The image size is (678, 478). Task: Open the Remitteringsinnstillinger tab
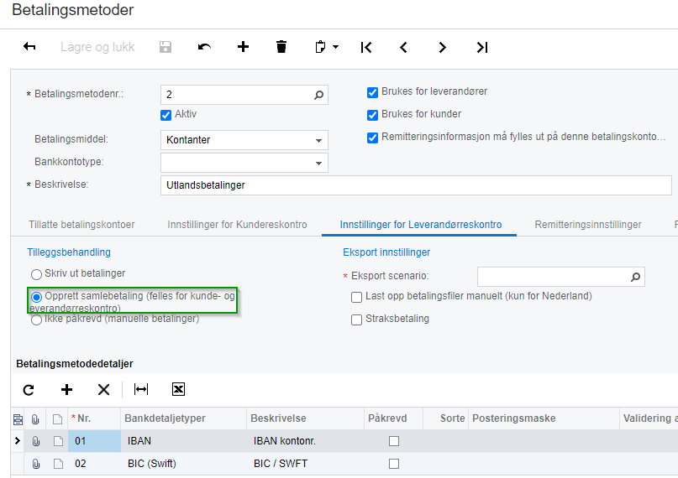588,225
